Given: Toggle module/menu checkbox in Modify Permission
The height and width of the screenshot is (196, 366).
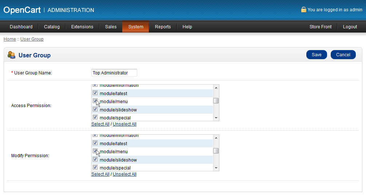Looking at the screenshot, I should [95, 151].
